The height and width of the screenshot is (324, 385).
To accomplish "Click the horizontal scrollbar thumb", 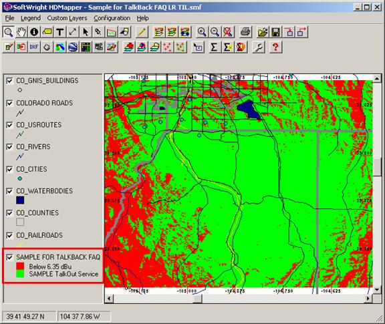I will pos(197,299).
